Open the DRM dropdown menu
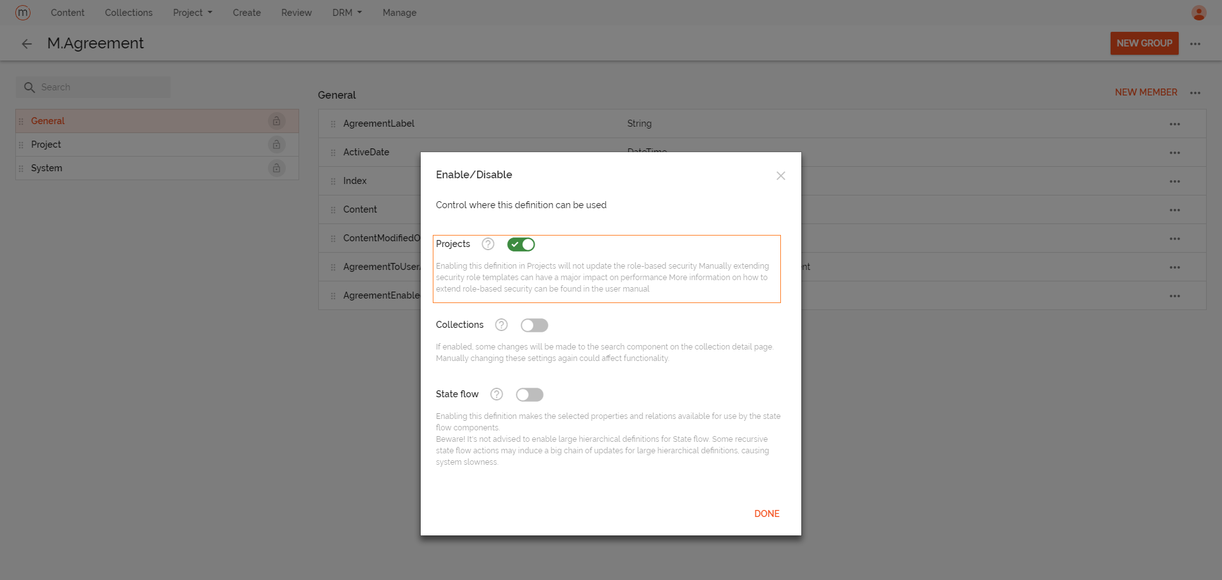The image size is (1222, 580). pyautogui.click(x=347, y=12)
